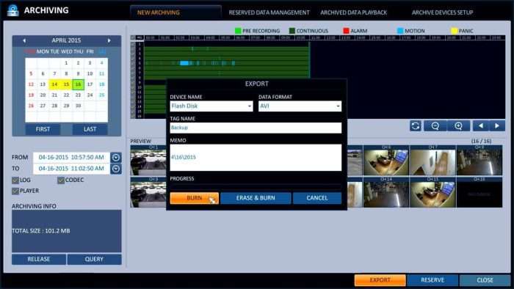Click the LAST button under calendar

point(90,129)
